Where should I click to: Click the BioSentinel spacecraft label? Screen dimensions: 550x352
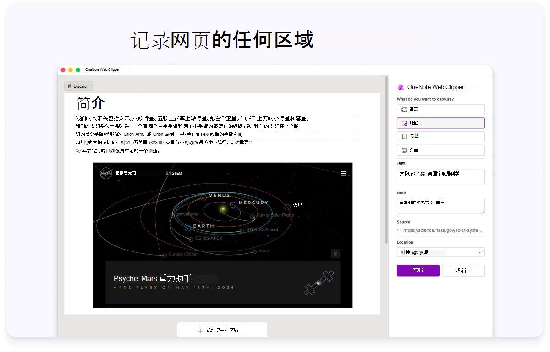click(x=188, y=214)
